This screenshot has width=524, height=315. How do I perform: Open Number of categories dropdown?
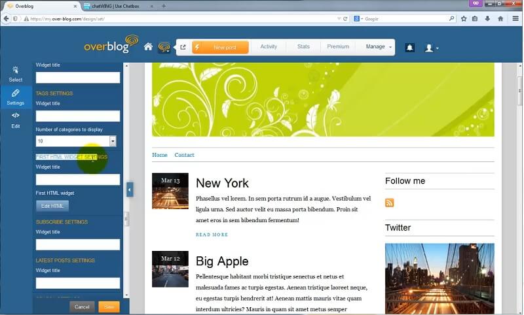pos(76,141)
